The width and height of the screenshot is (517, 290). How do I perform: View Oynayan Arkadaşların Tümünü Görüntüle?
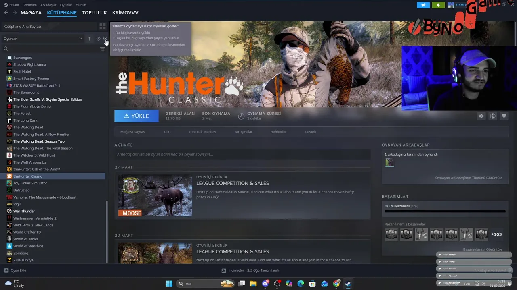(469, 178)
